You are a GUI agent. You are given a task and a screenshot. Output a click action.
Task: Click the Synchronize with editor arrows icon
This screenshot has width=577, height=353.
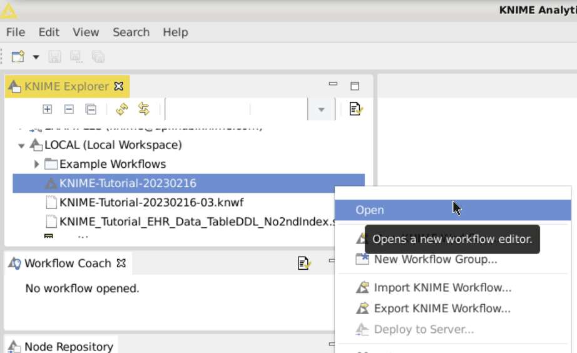tap(144, 109)
